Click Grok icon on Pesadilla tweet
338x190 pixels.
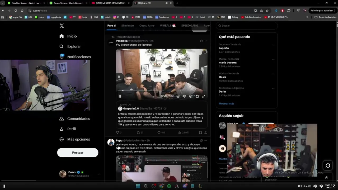pyautogui.click(x=201, y=41)
